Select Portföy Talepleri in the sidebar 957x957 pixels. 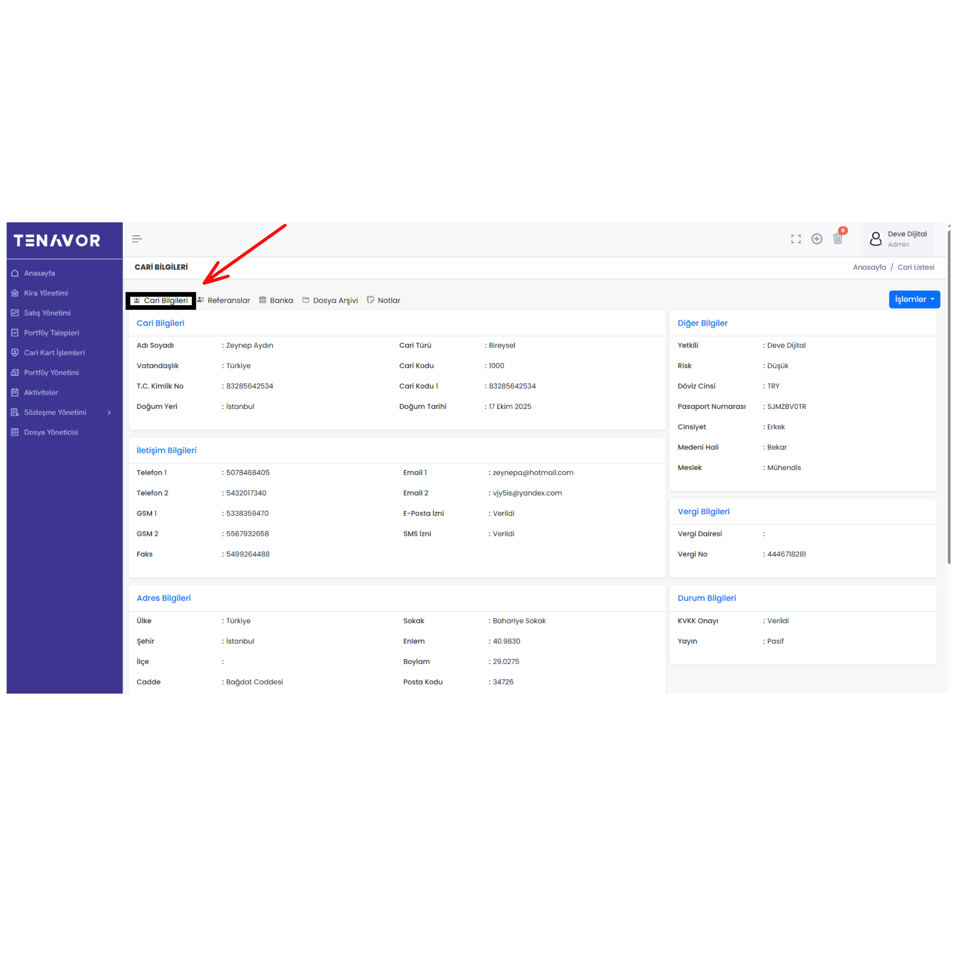51,333
